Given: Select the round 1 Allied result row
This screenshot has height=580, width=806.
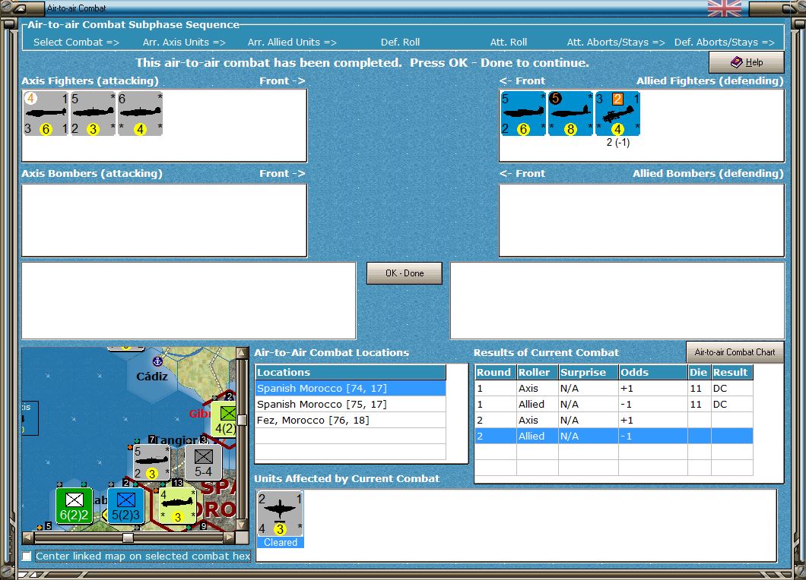Looking at the screenshot, I should 614,404.
